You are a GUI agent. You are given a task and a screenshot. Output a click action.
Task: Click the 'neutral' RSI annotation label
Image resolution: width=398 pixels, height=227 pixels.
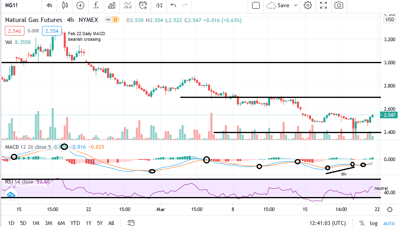381,188
